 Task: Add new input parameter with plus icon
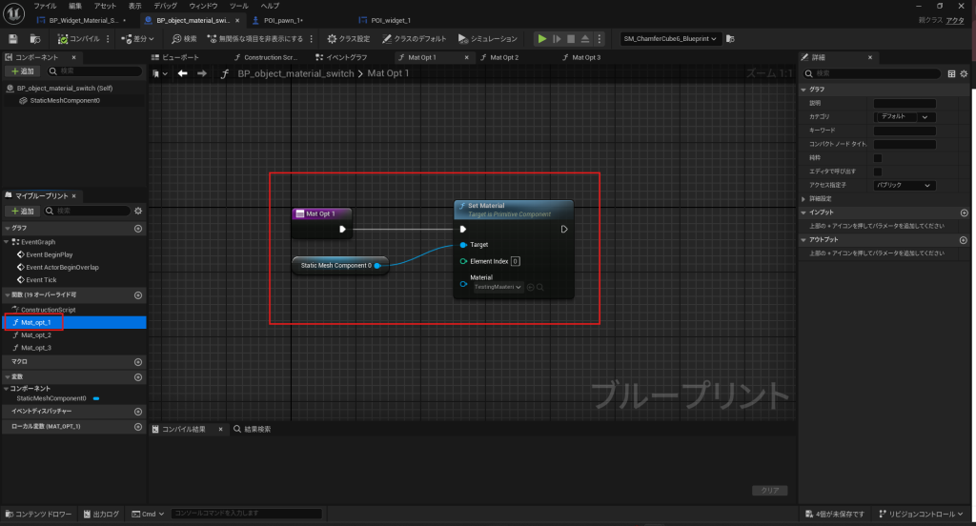965,212
